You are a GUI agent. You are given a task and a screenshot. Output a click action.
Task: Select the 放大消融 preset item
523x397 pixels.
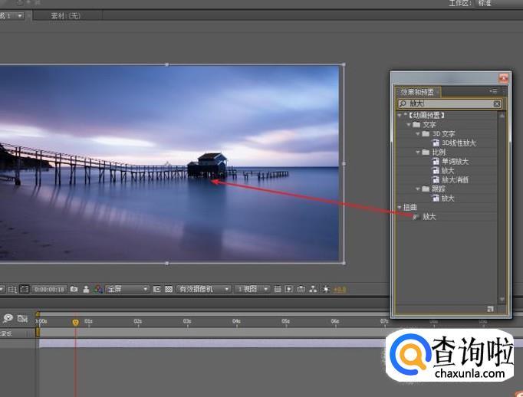455,179
